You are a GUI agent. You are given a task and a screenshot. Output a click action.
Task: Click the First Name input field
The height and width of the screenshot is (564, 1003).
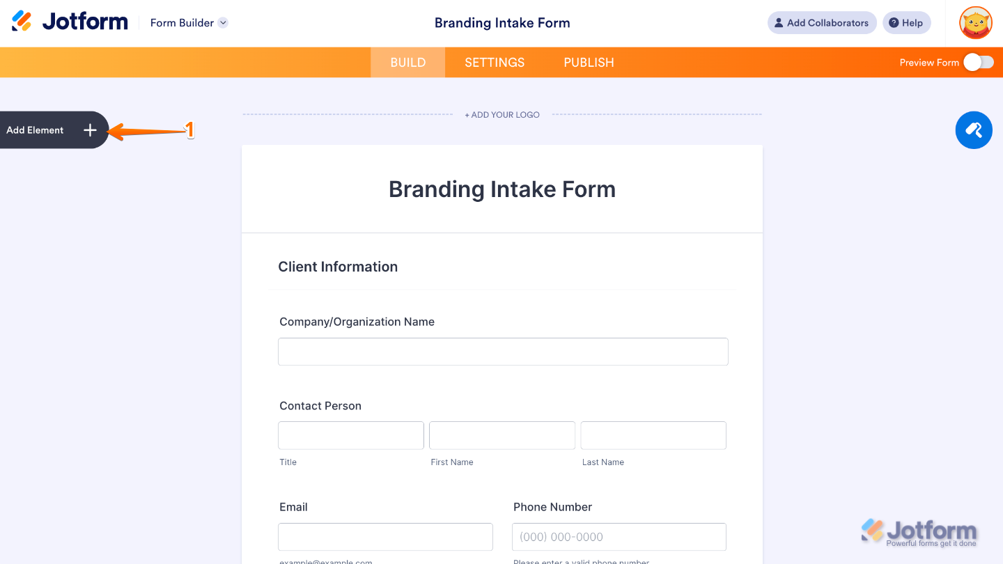501,435
